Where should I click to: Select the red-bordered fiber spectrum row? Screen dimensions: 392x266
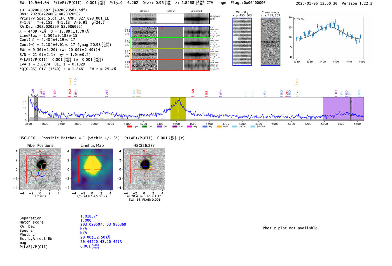[170, 65]
